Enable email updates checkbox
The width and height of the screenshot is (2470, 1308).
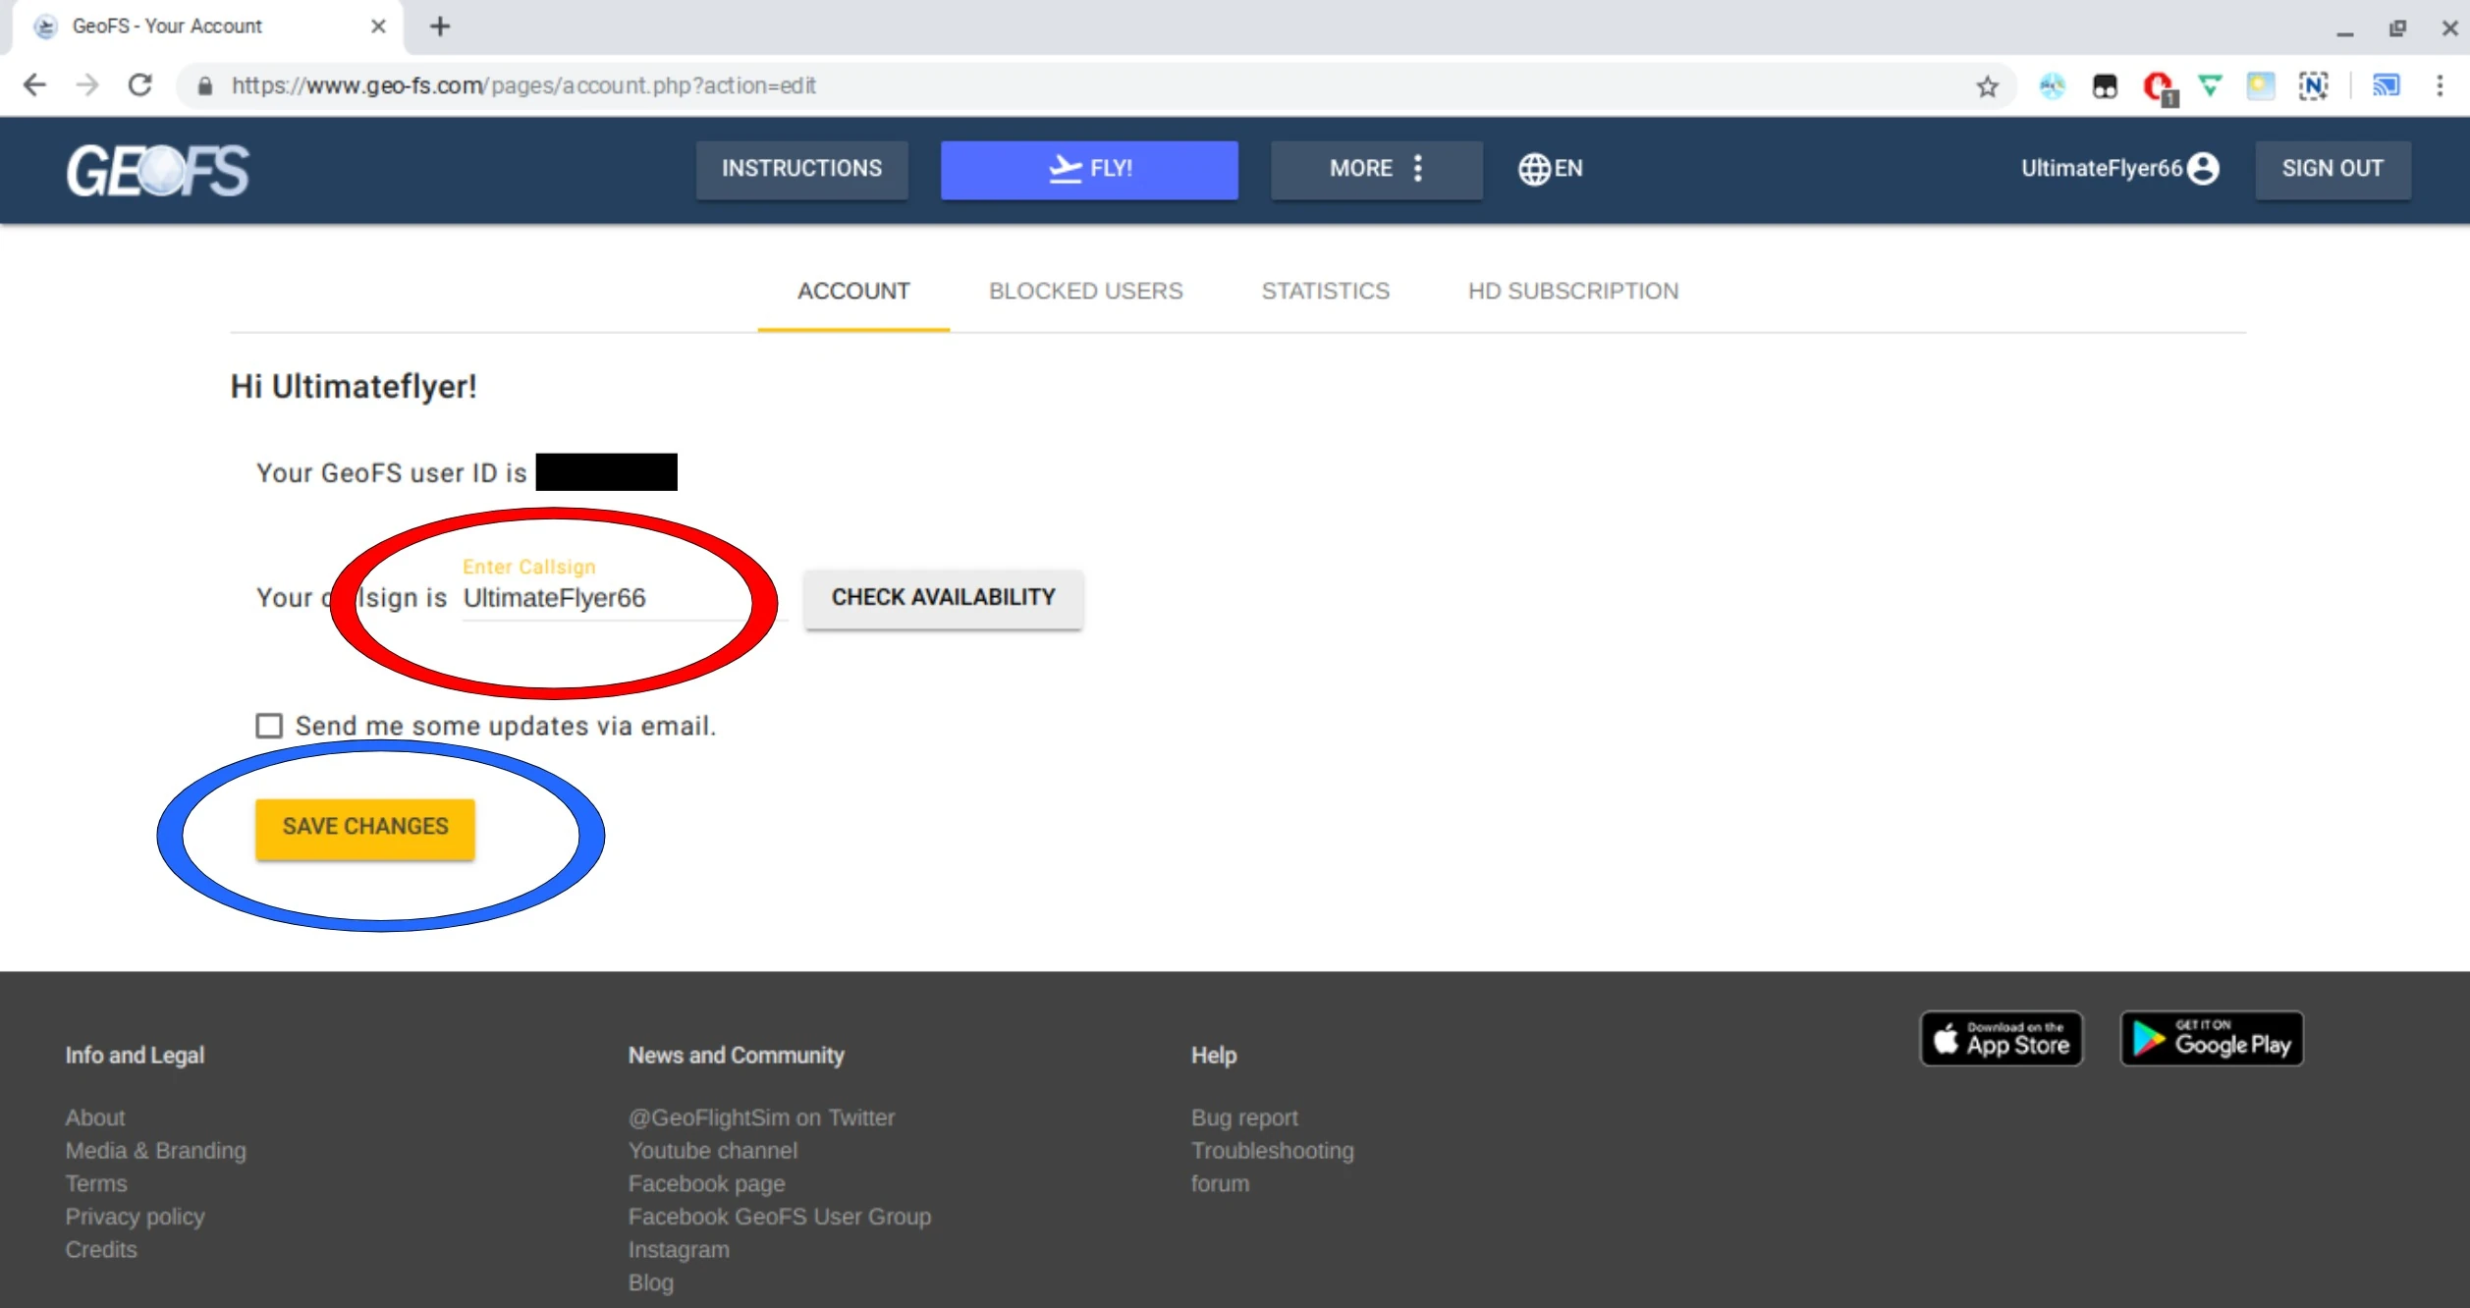point(269,726)
